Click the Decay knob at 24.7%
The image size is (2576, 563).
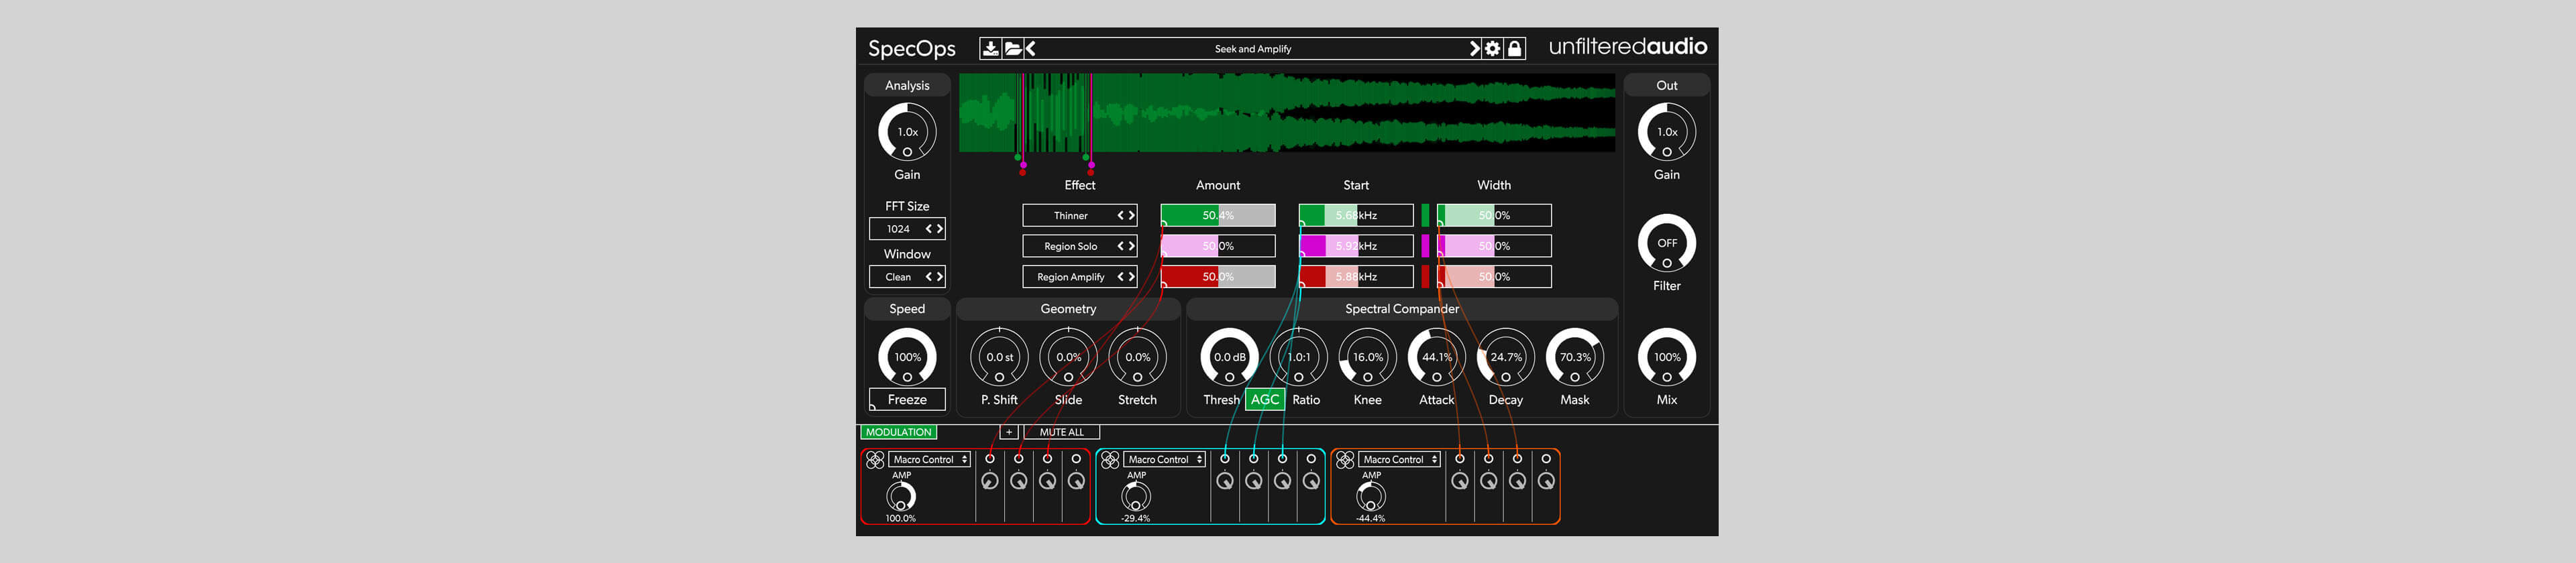click(x=1505, y=357)
